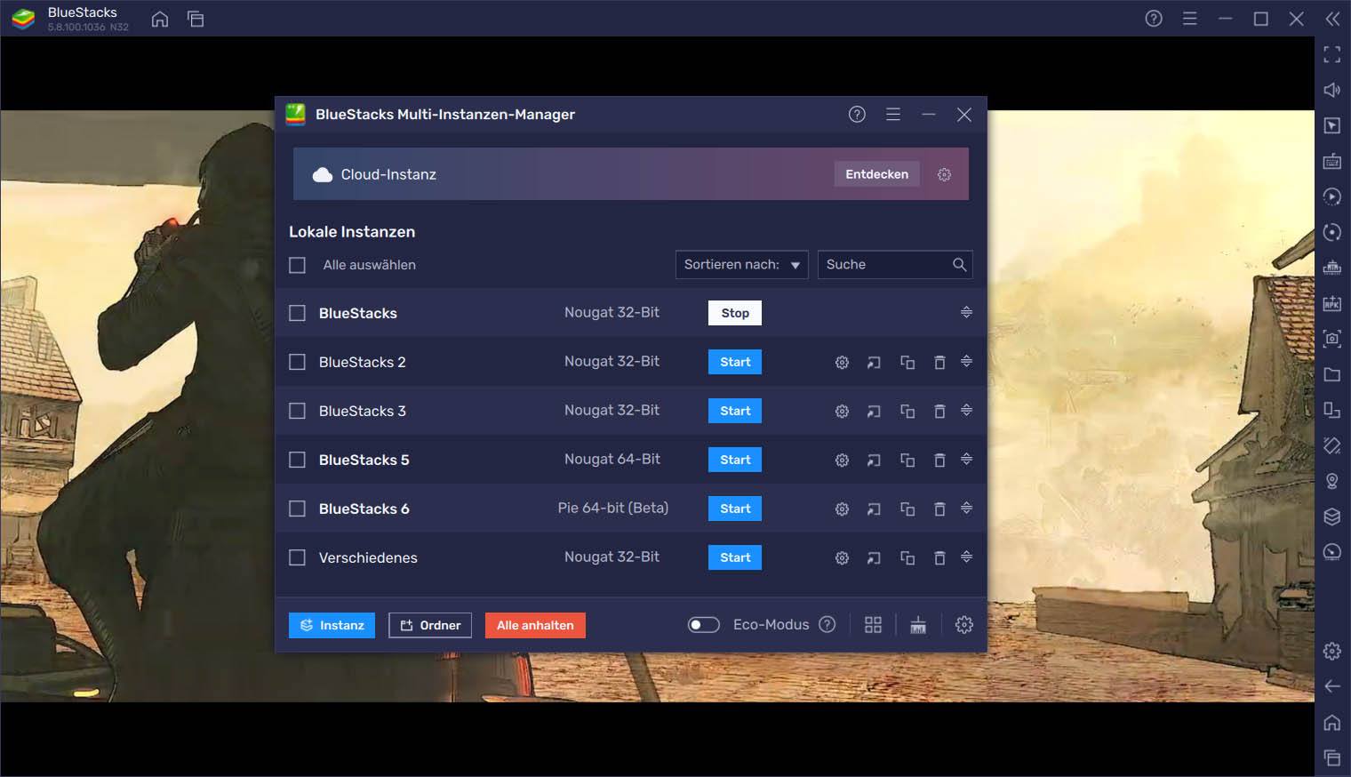Viewport: 1351px width, 777px height.
Task: Open volume control in BlueStacks sidebar
Action: coord(1331,90)
